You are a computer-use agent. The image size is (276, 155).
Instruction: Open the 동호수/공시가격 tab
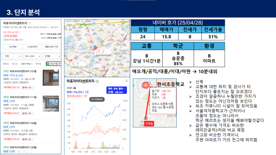[52, 47]
